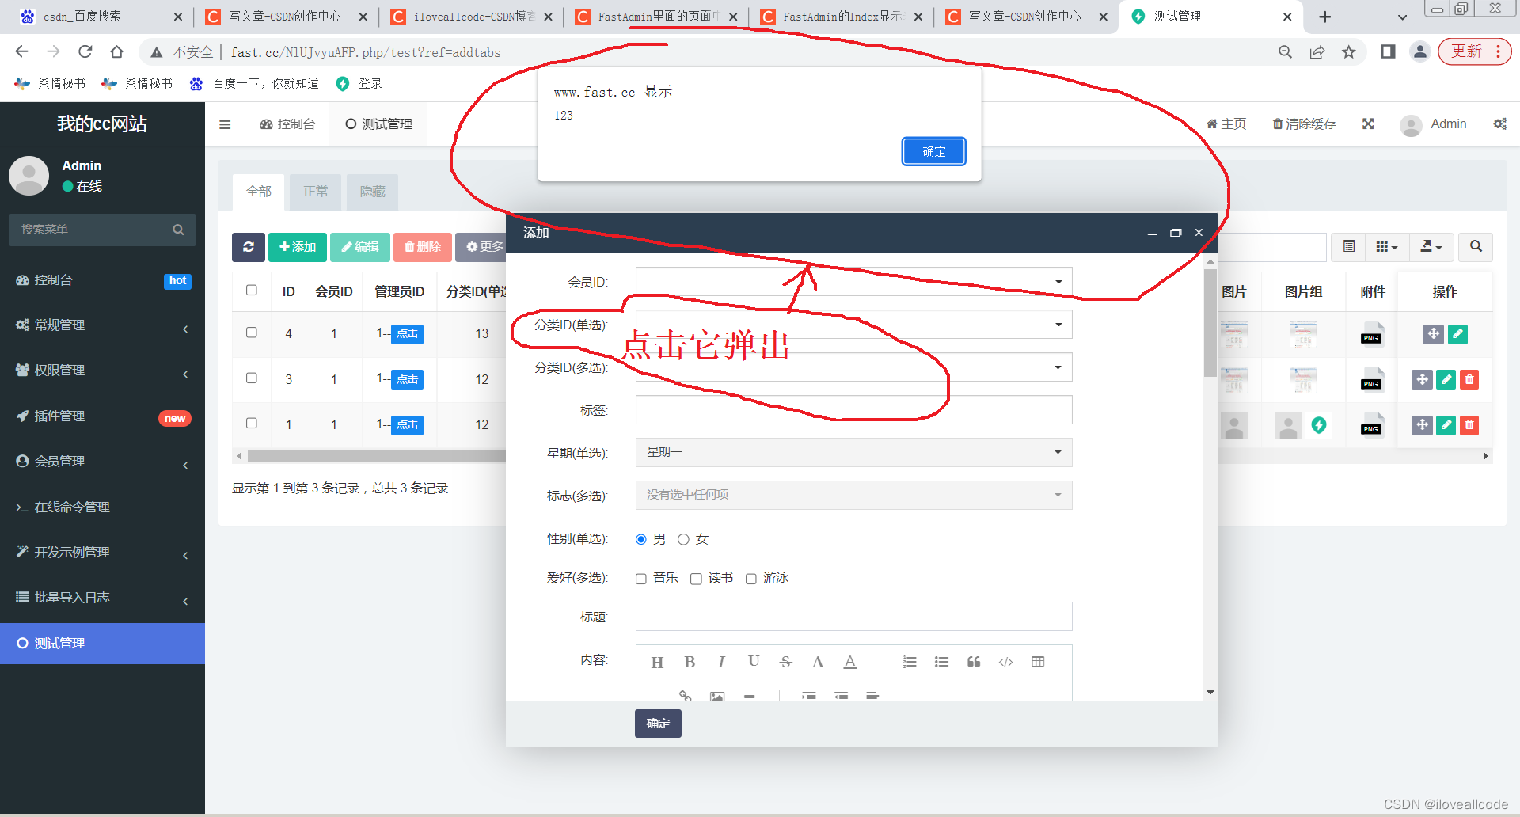This screenshot has height=817, width=1520.
Task: Click the Italic icon in the content editor
Action: click(x=721, y=662)
